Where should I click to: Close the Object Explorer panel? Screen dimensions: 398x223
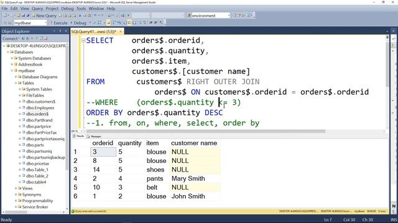[66, 32]
